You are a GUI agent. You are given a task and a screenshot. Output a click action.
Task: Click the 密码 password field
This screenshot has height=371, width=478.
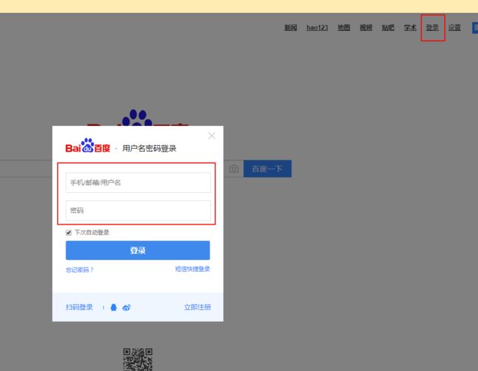[138, 211]
